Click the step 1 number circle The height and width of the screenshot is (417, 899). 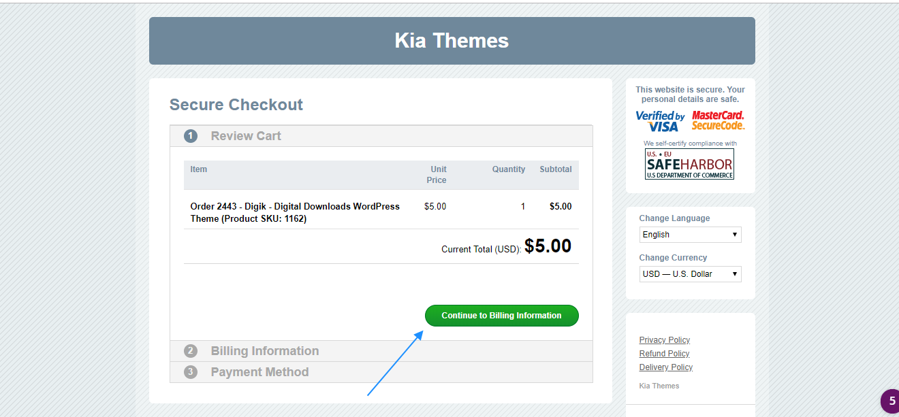(191, 136)
